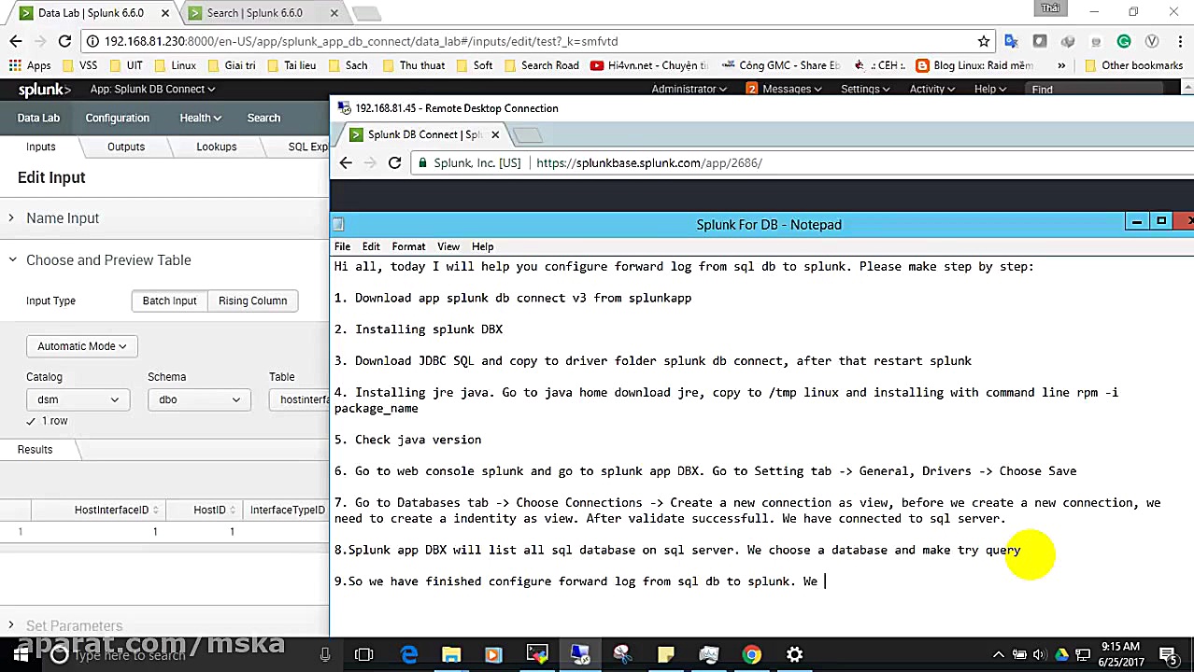Open Sticky Notes from taskbar
1194x672 pixels.
click(665, 655)
